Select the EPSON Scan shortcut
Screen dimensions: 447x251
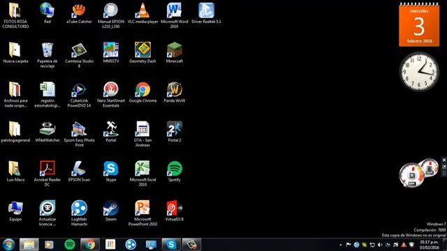(x=79, y=172)
